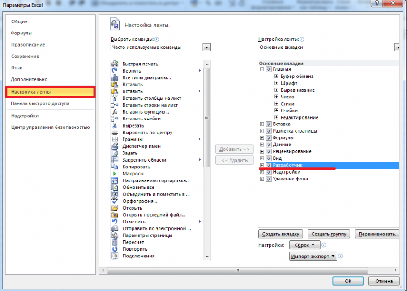Toggle the 'Разработчик' checkbox

[x=269, y=165]
